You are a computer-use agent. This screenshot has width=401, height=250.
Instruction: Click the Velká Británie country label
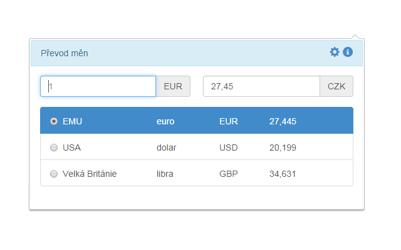pos(90,174)
